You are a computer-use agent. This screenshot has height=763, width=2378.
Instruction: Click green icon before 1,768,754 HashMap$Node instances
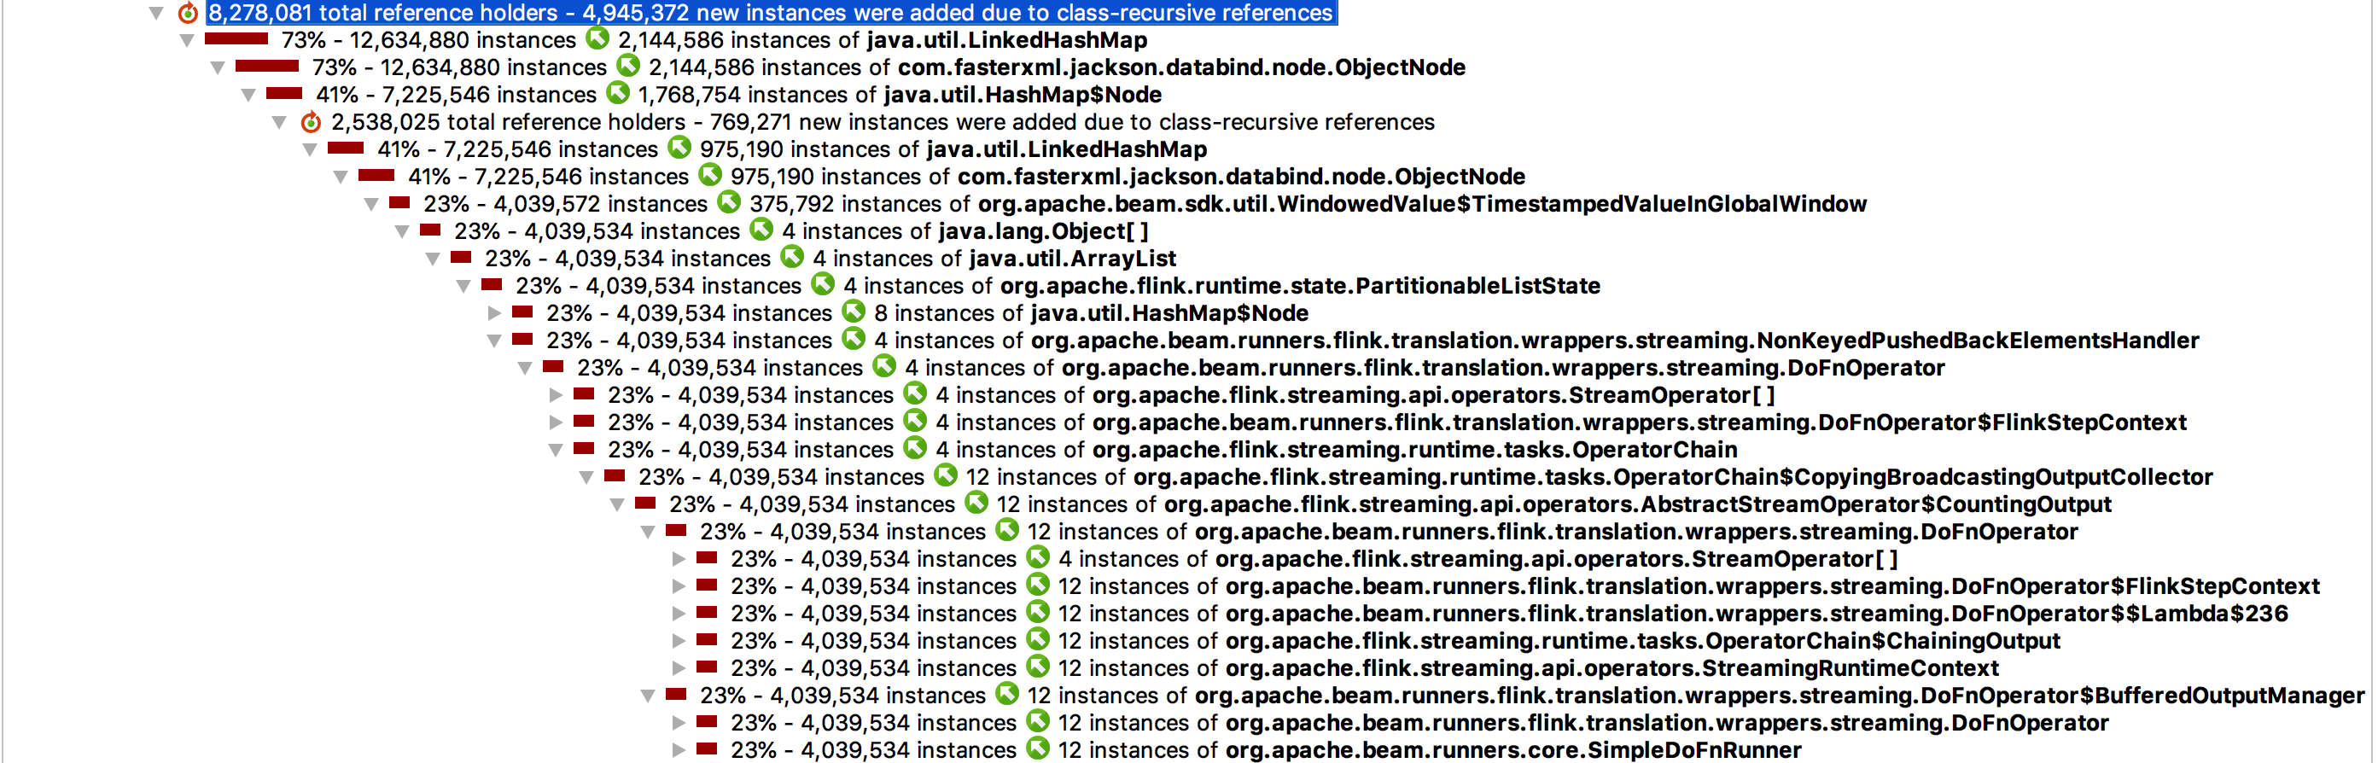click(618, 94)
